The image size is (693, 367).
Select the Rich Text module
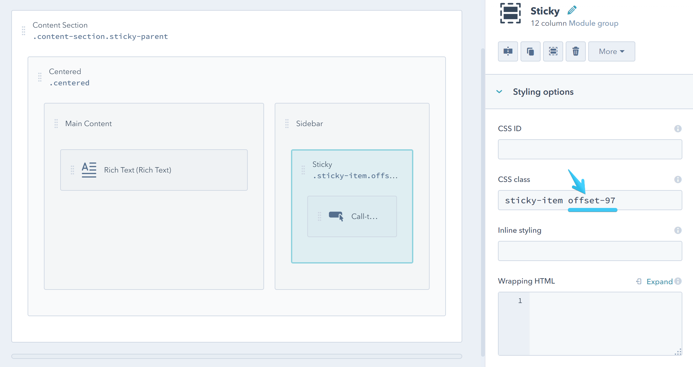pyautogui.click(x=154, y=170)
